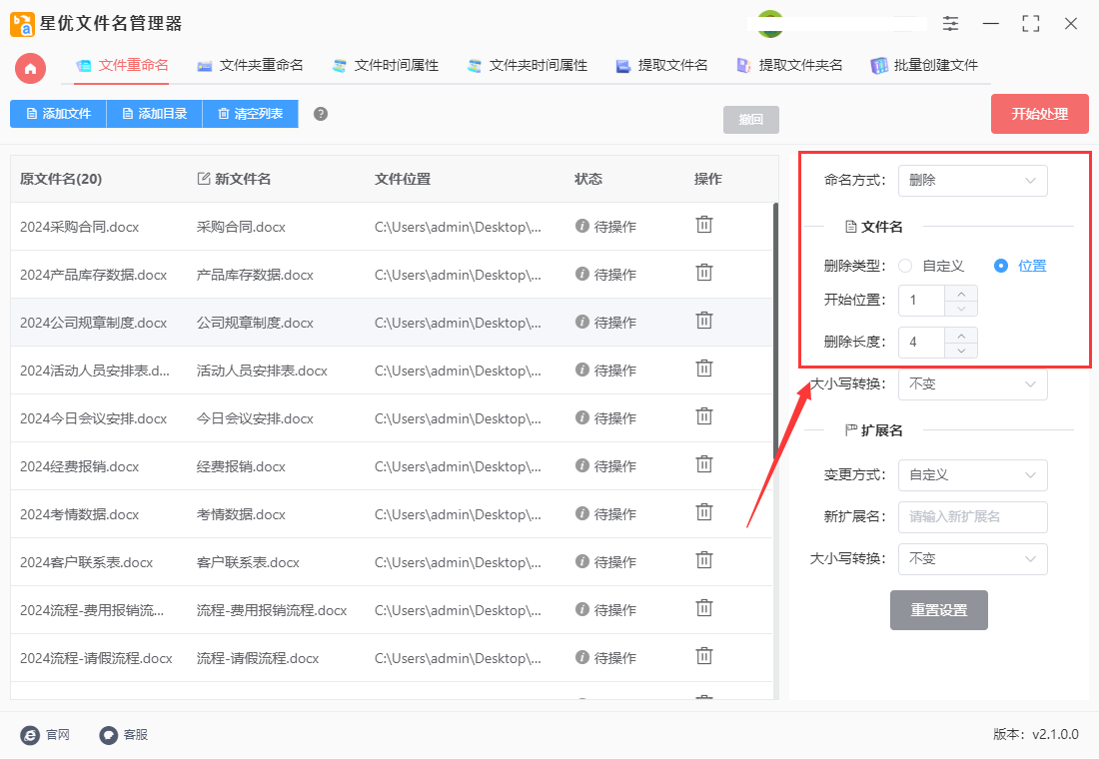
Task: Click the help question mark icon
Action: point(321,114)
